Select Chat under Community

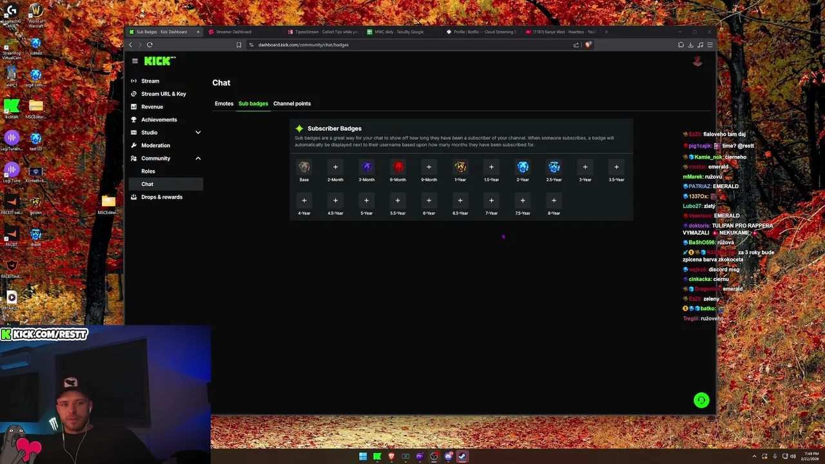point(165,184)
